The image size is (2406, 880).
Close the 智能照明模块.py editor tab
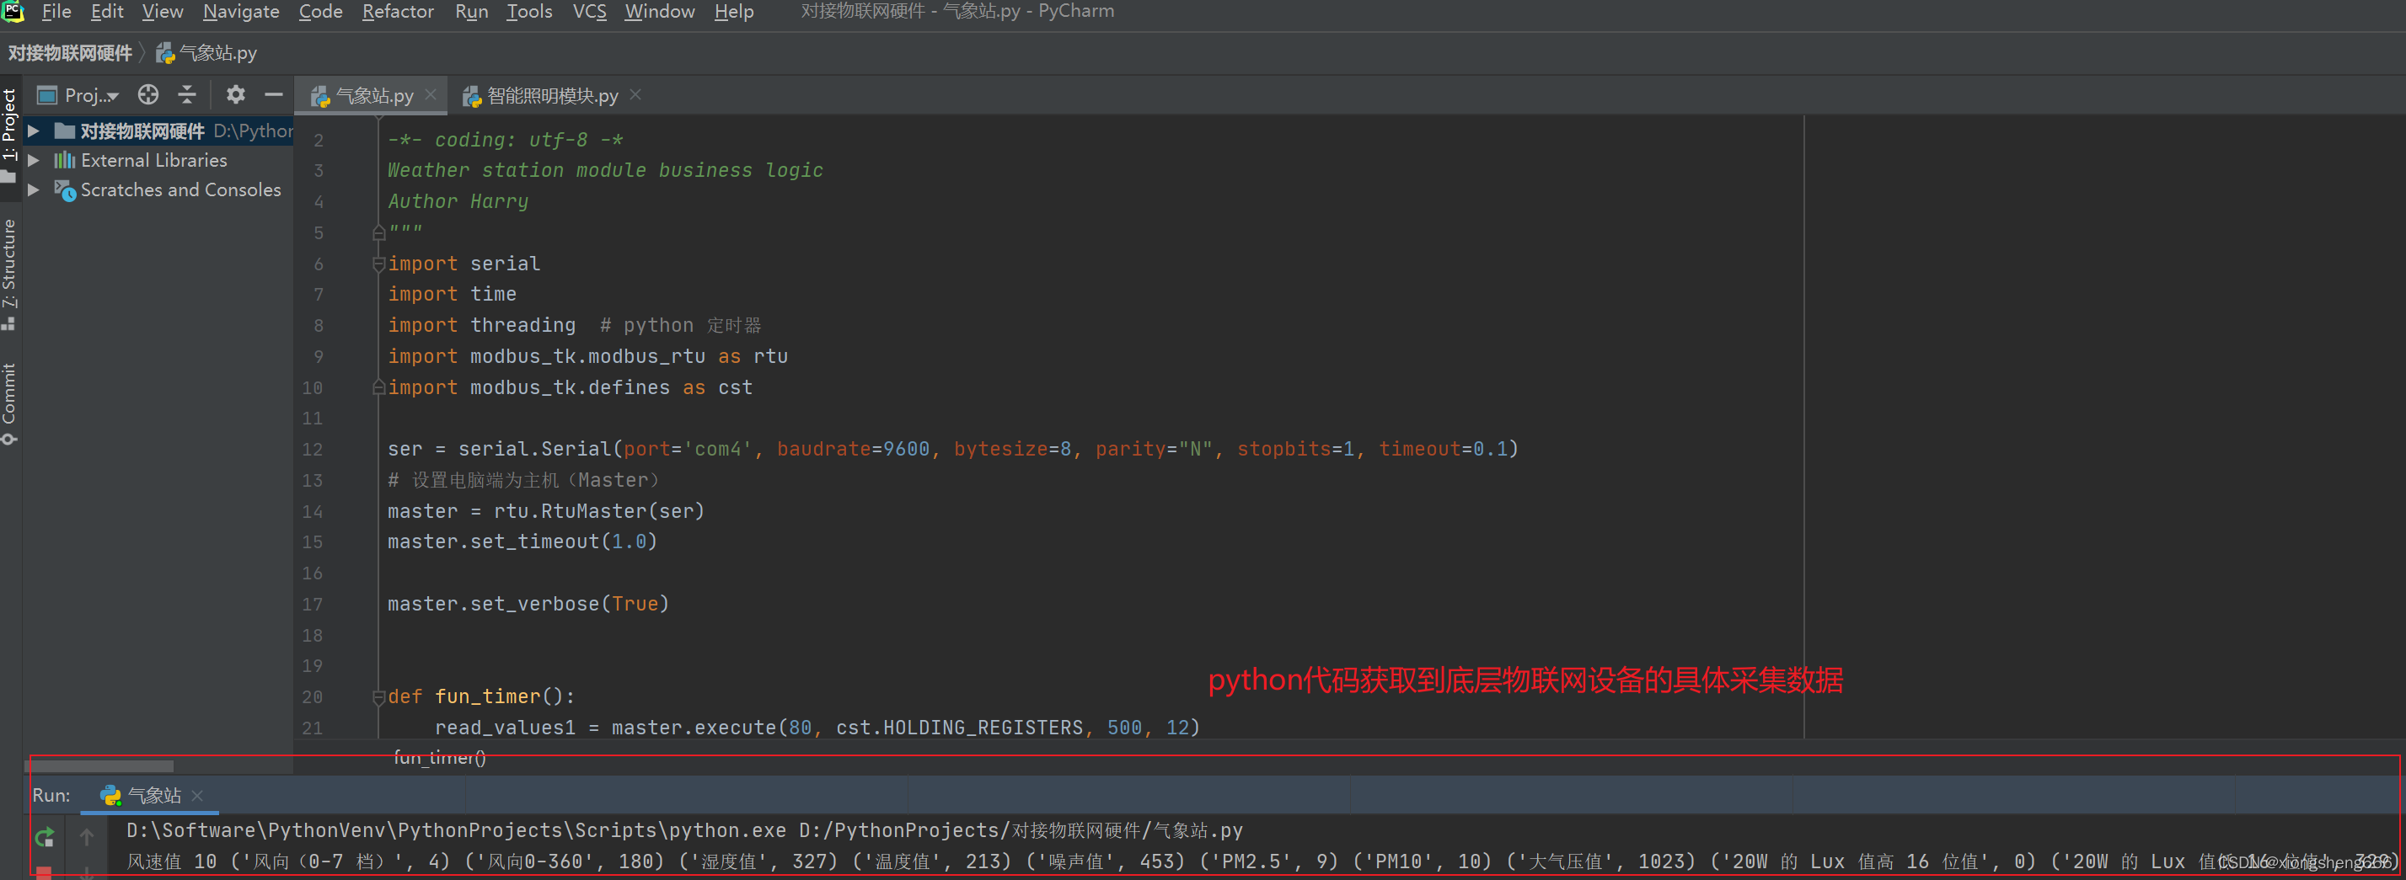tap(636, 95)
